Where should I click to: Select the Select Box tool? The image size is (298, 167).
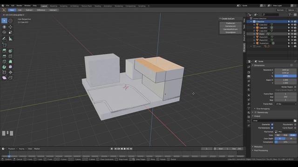pos(4,20)
